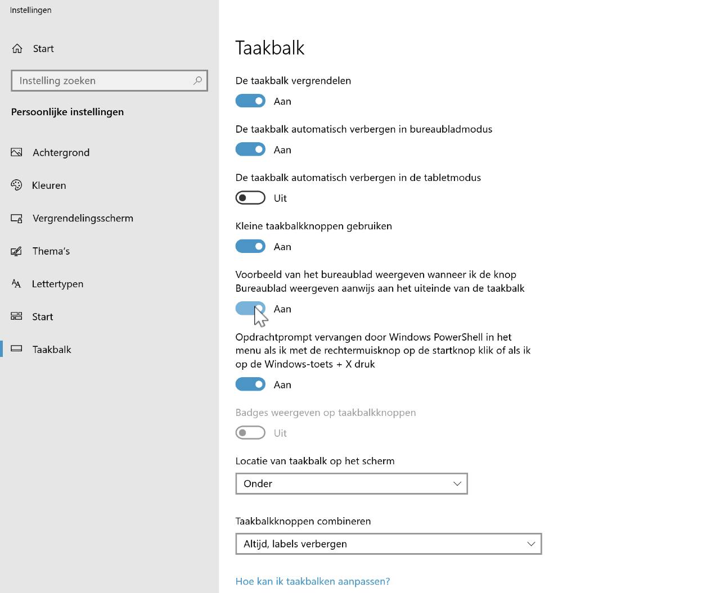720x593 pixels.
Task: Open Locatie van taakbalk dropdown
Action: (x=352, y=483)
